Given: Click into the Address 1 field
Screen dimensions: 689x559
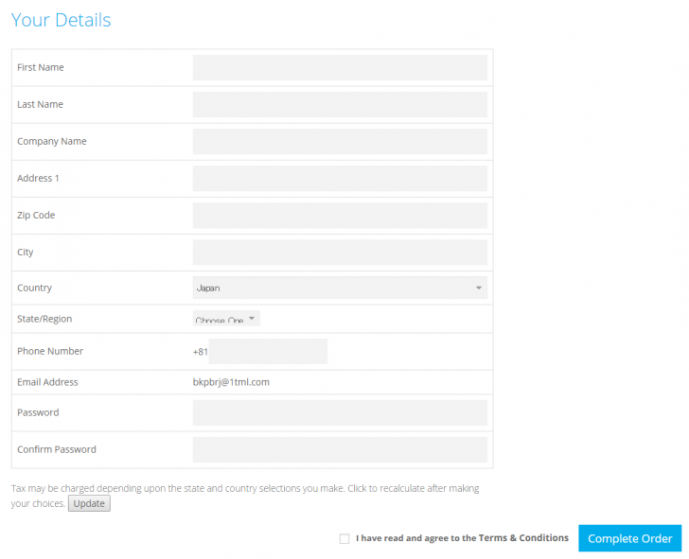Looking at the screenshot, I should [x=340, y=178].
